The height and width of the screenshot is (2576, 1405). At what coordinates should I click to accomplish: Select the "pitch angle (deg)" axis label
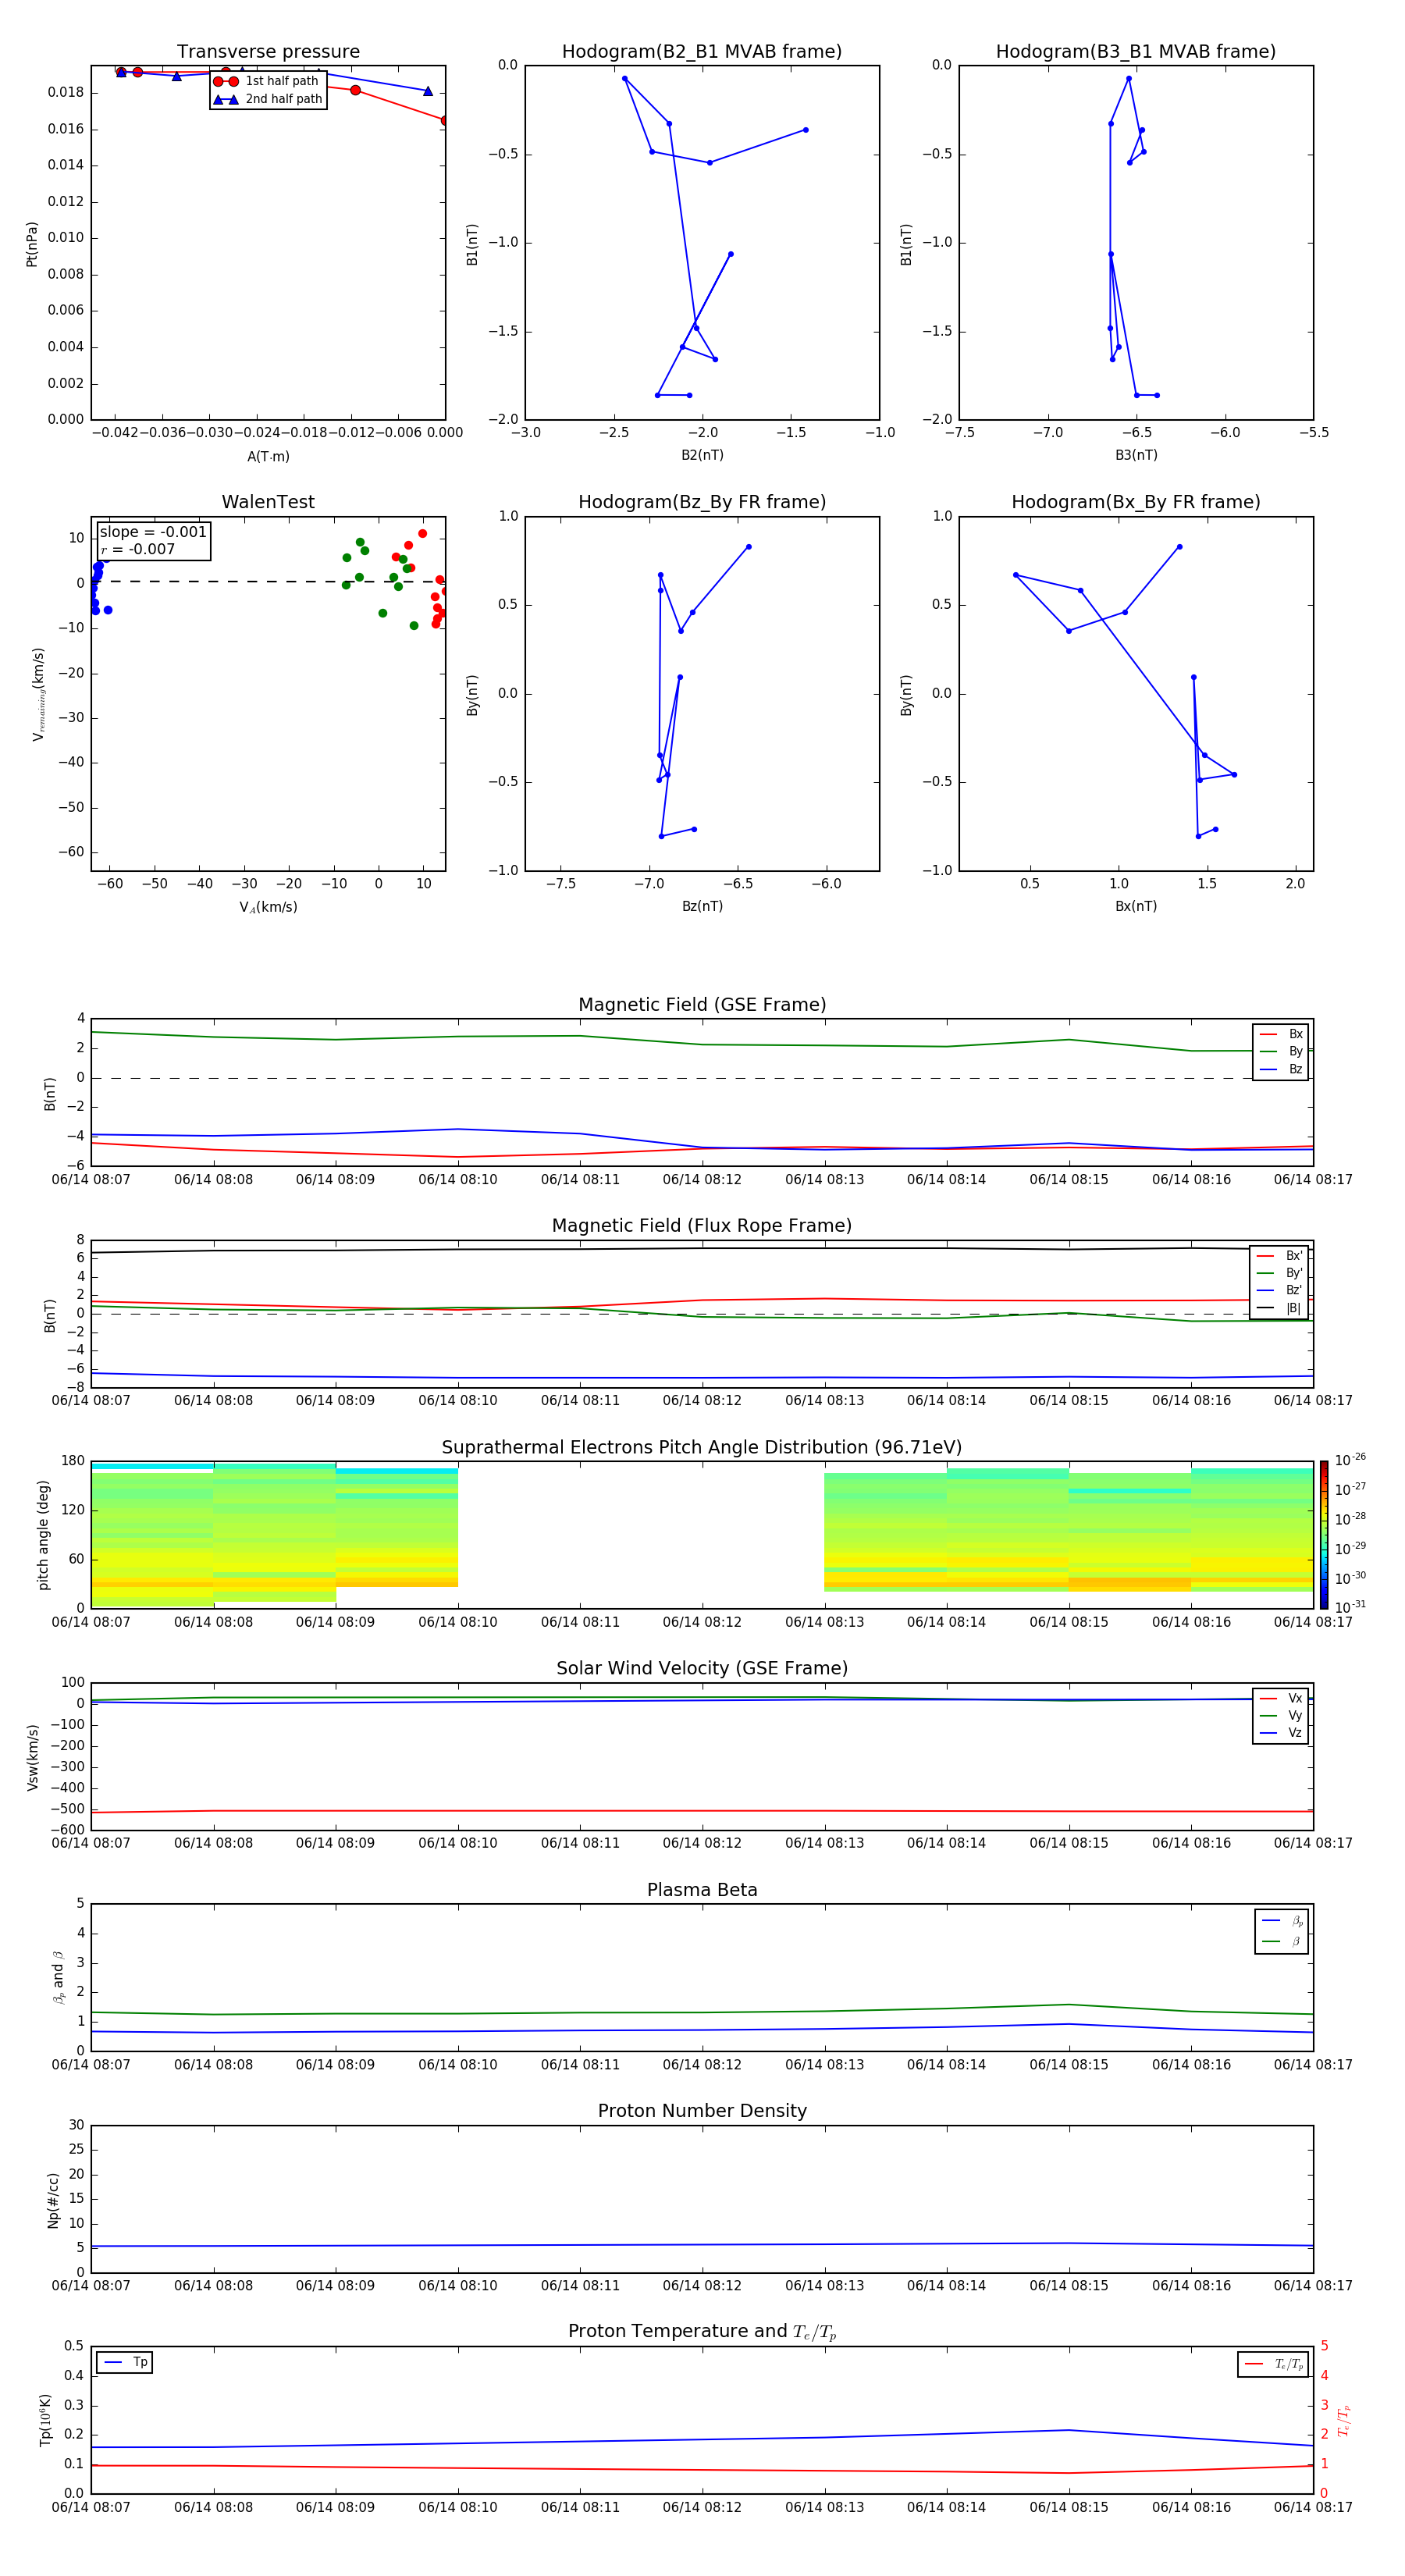(x=43, y=1535)
